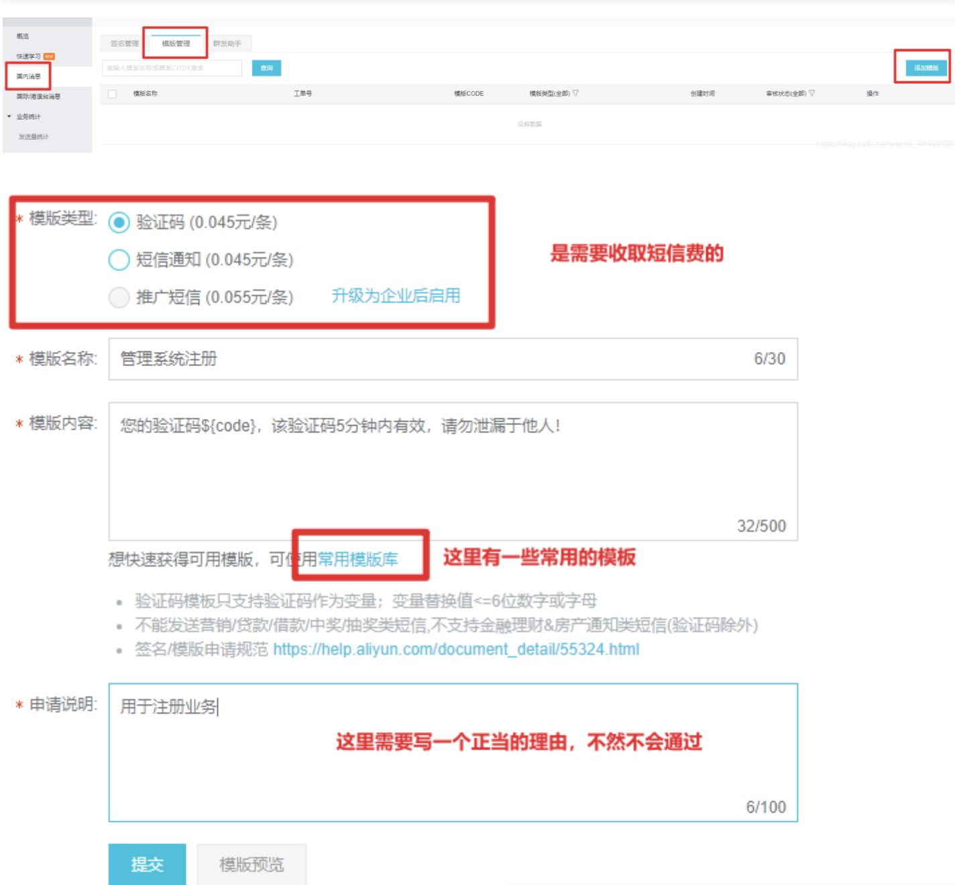The height and width of the screenshot is (885, 955).
Task: Open 国内消息 in the sidebar
Action: coord(29,76)
